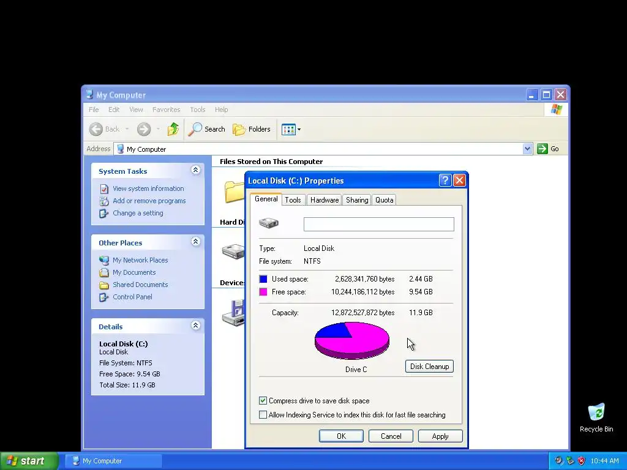Open the Search toolbar button
The image size is (627, 470).
[207, 129]
